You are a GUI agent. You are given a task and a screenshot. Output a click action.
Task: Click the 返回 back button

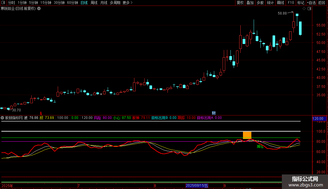click(x=322, y=3)
